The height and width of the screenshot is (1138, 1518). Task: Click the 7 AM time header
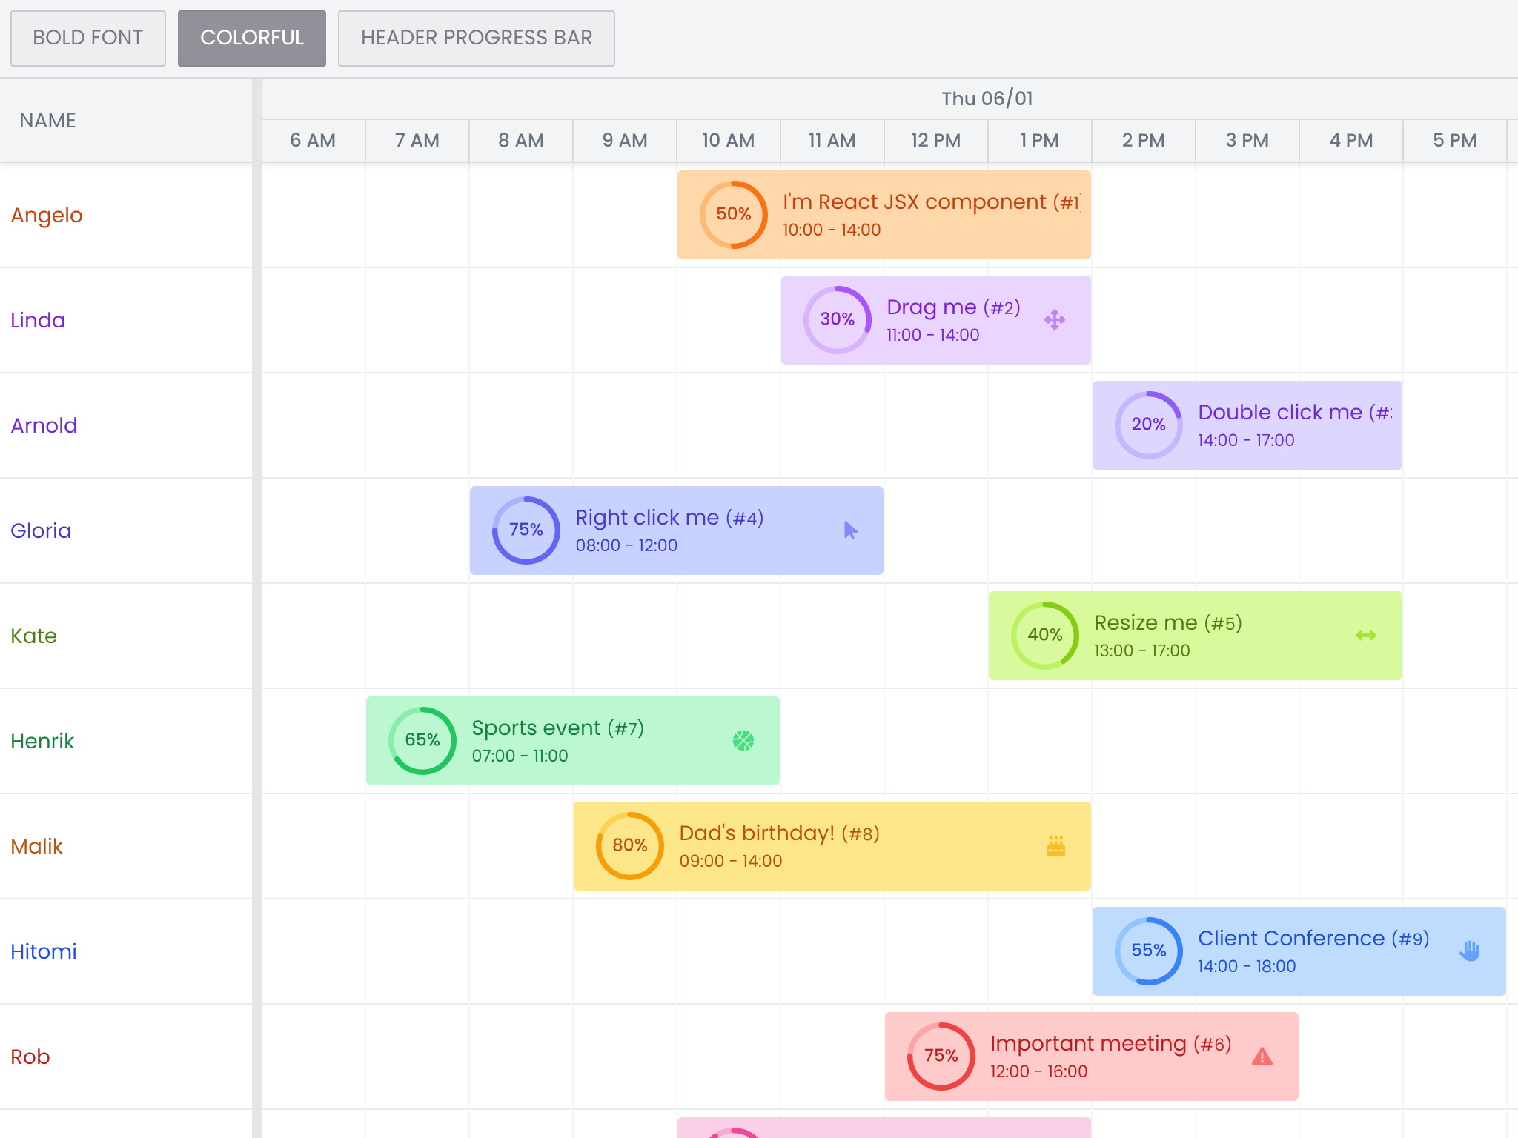coord(417,141)
